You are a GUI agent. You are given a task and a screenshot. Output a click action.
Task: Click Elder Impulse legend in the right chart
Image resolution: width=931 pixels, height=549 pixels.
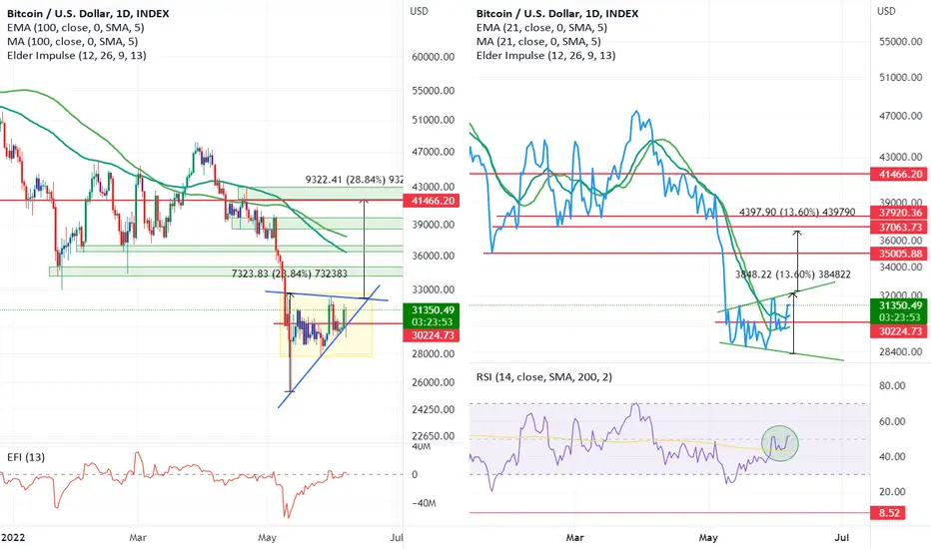point(545,55)
